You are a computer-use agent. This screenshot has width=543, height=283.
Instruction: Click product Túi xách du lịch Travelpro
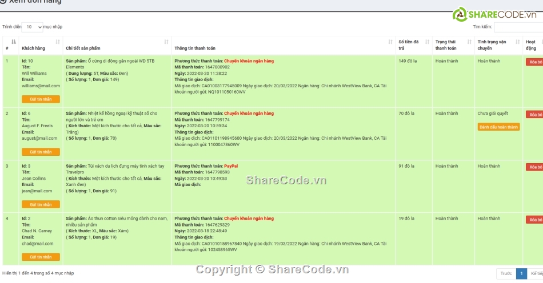(115, 169)
